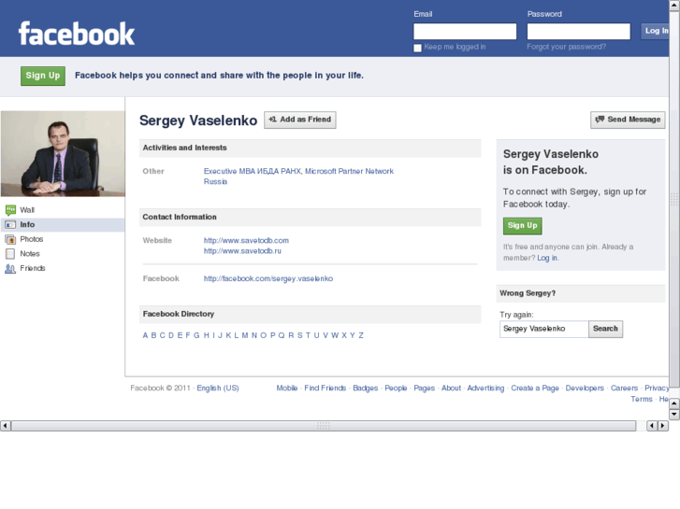Open the Pages footer link

[x=424, y=389]
